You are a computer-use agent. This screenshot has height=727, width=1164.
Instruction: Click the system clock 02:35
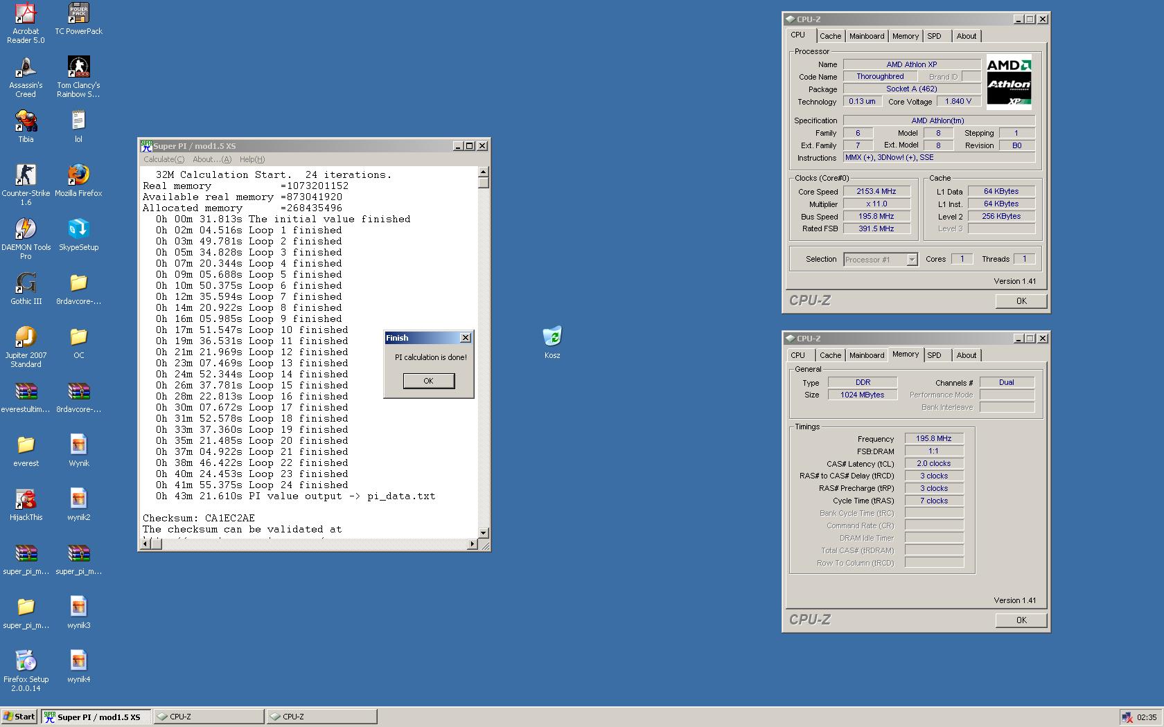[1147, 717]
